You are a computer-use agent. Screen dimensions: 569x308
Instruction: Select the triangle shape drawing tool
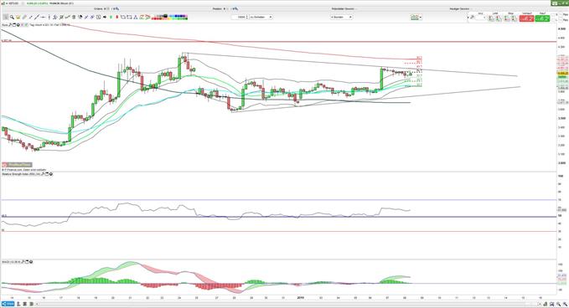tap(136, 17)
